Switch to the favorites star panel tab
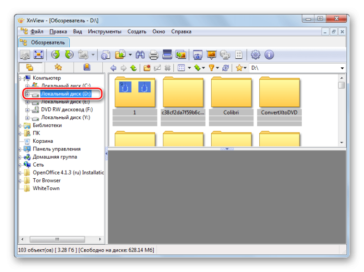The height and width of the screenshot is (272, 364). point(58,67)
